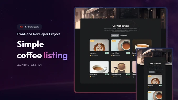Viewport: 178px width, 100px height.
Task: Click the red Sold out label
Action: [128, 77]
